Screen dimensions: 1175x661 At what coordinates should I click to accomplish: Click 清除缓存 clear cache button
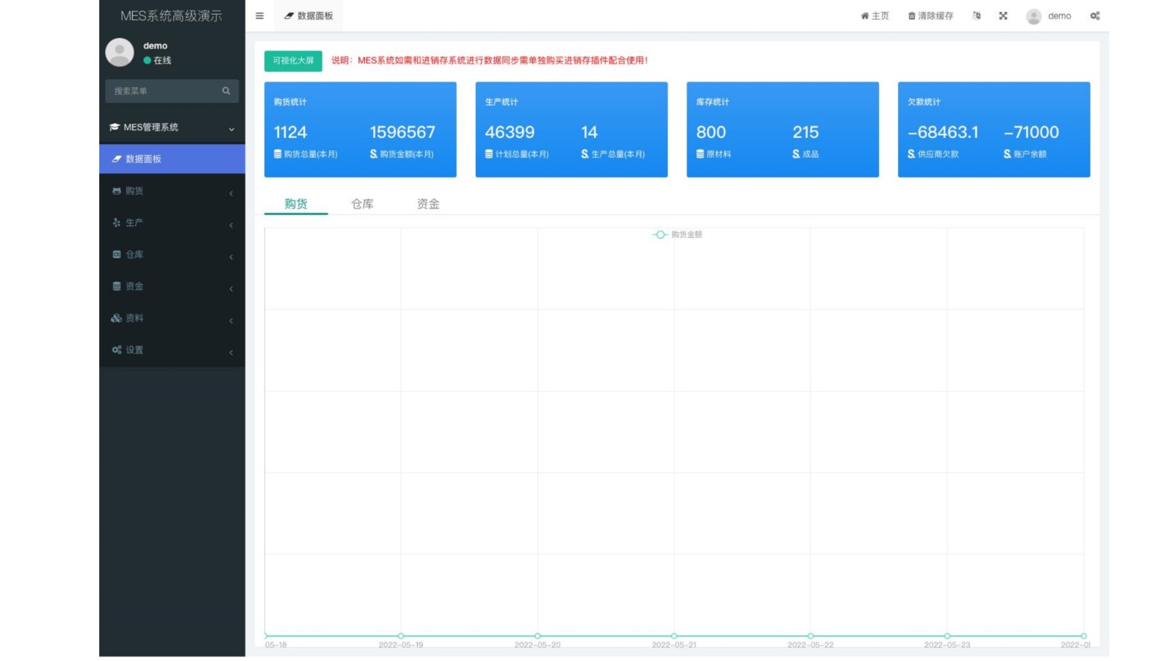tap(930, 15)
